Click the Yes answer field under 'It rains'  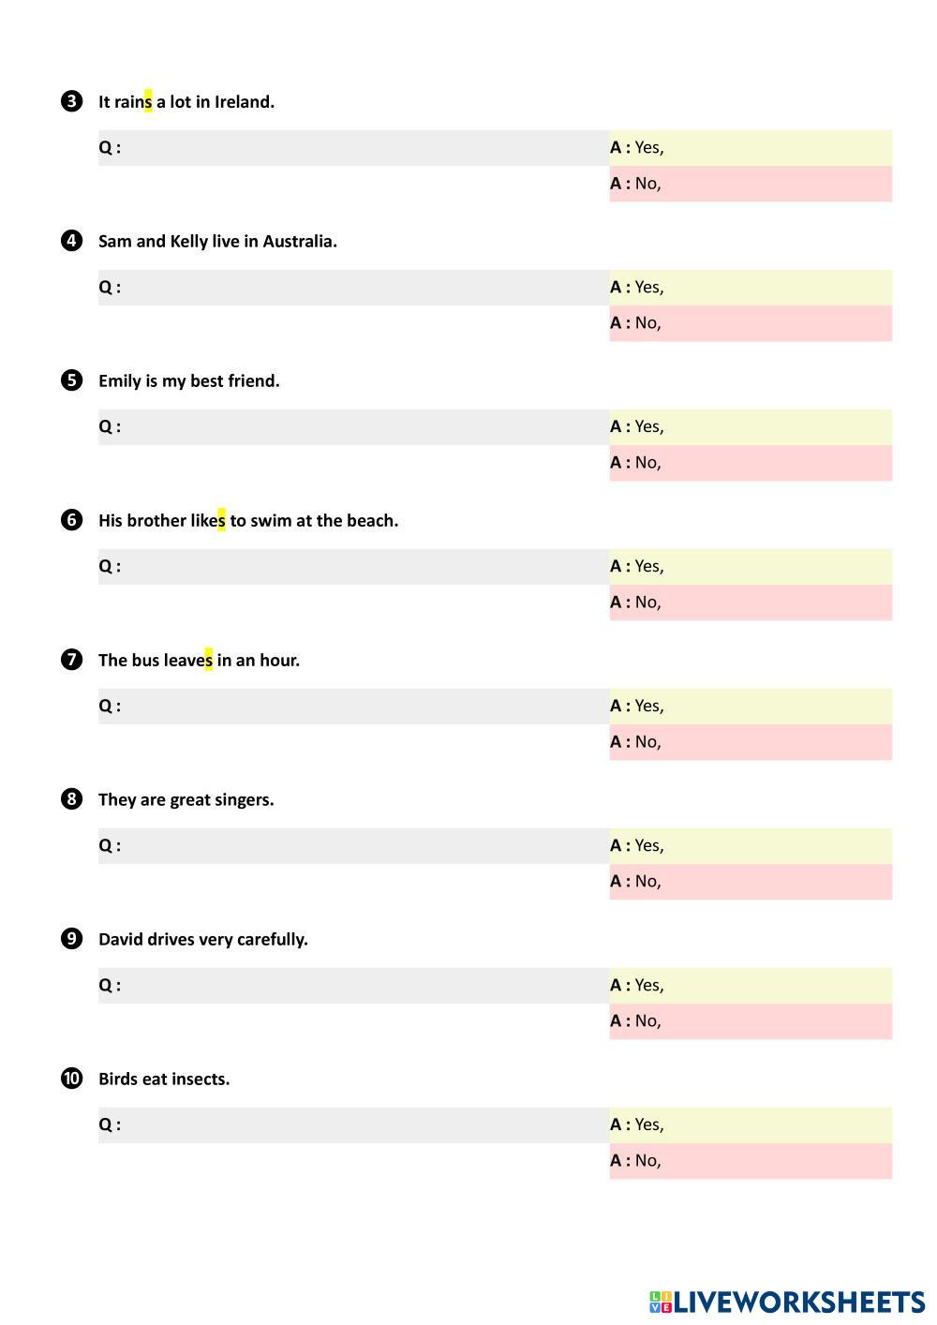click(776, 148)
